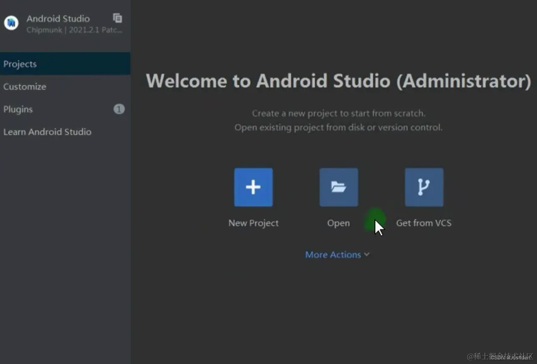Select the Projects tab in sidebar
The image size is (537, 364).
point(65,64)
